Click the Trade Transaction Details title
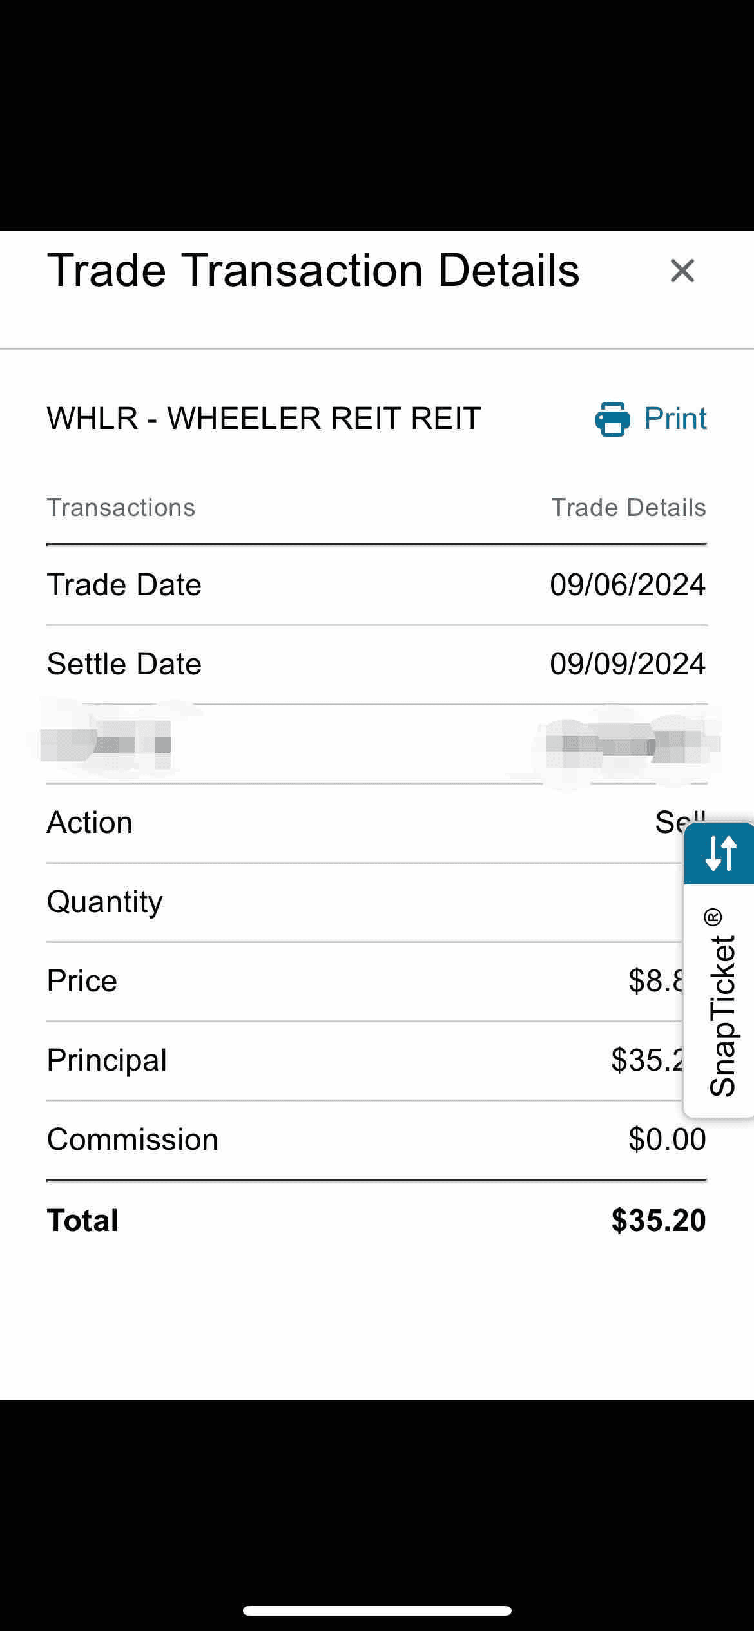Screen dimensions: 754x1631 pyautogui.click(x=313, y=271)
